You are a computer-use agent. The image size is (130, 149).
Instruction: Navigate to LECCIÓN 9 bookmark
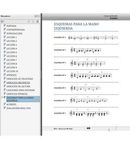(12, 67)
